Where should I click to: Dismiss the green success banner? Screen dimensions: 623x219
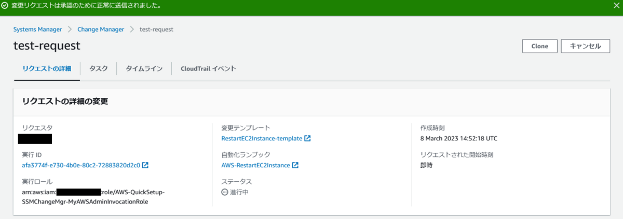[615, 7]
